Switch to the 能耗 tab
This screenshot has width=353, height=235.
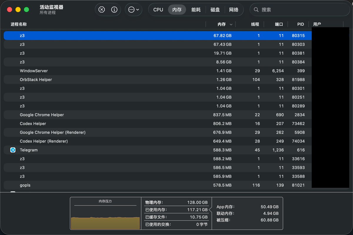(x=196, y=10)
